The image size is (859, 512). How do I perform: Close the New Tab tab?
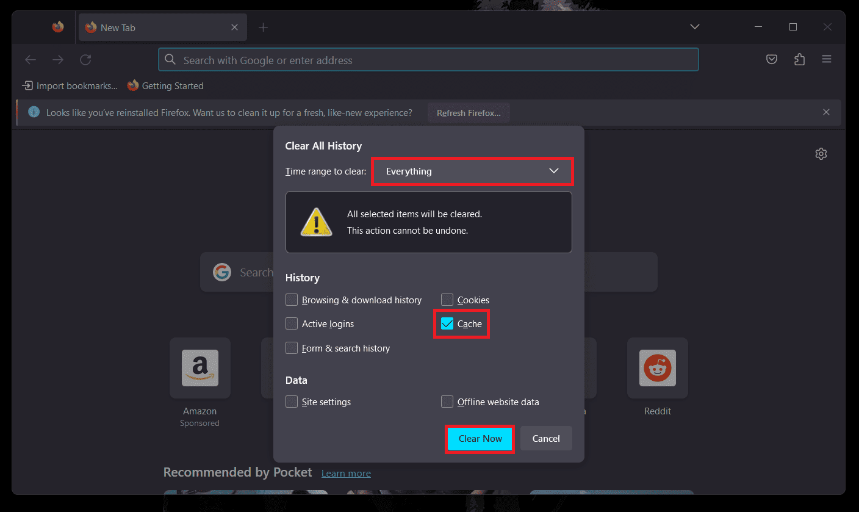(235, 27)
